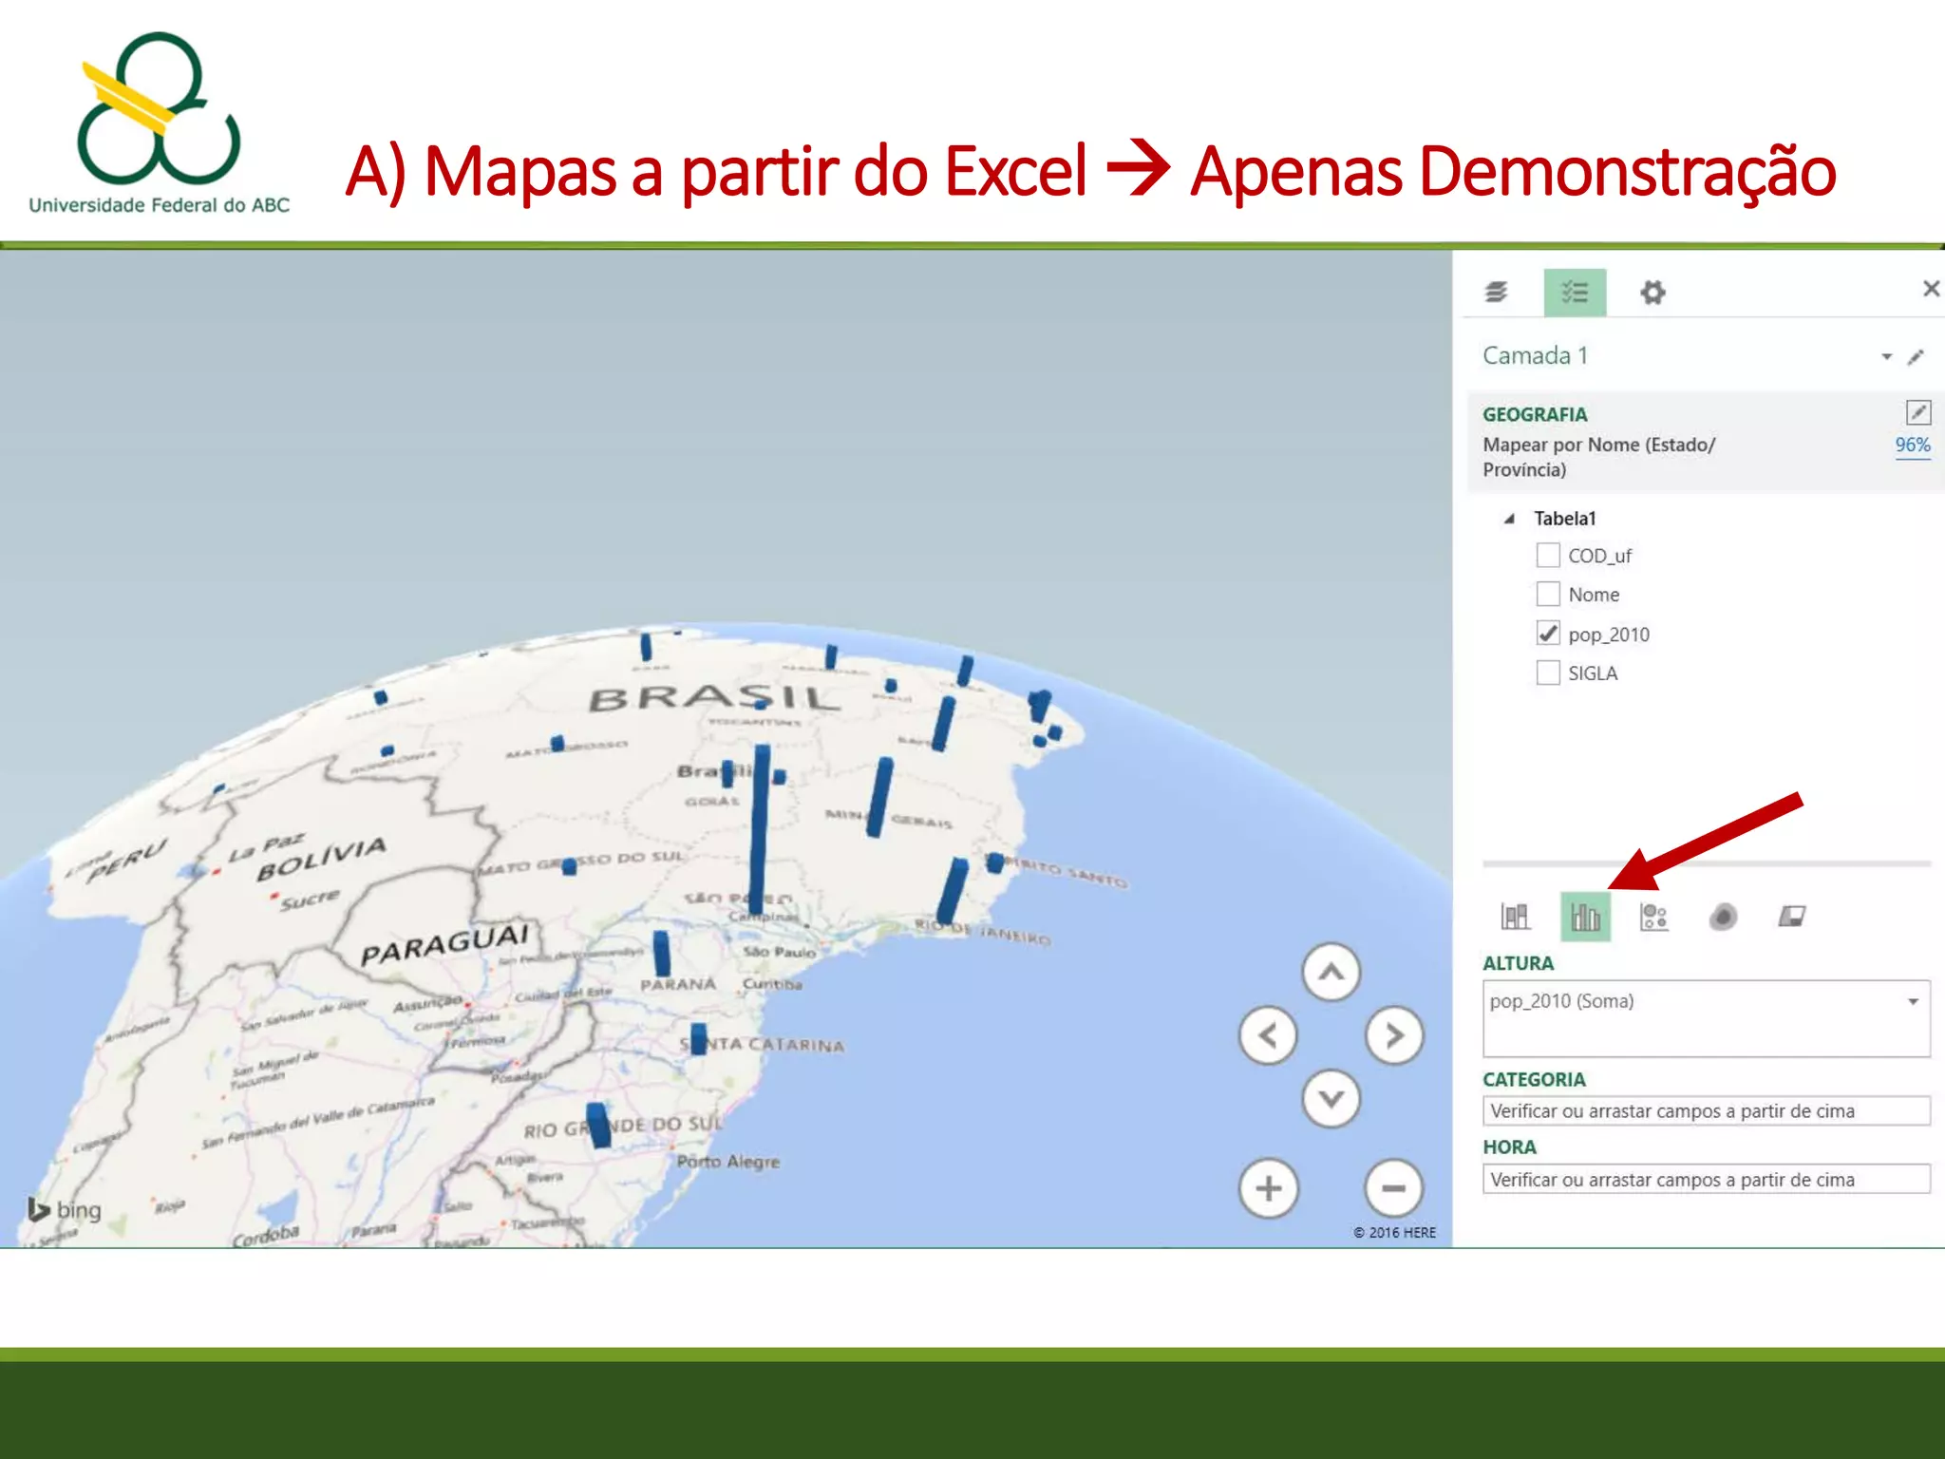Expand the Camada 1 layer dropdown
This screenshot has height=1459, width=1945.
click(x=1886, y=357)
